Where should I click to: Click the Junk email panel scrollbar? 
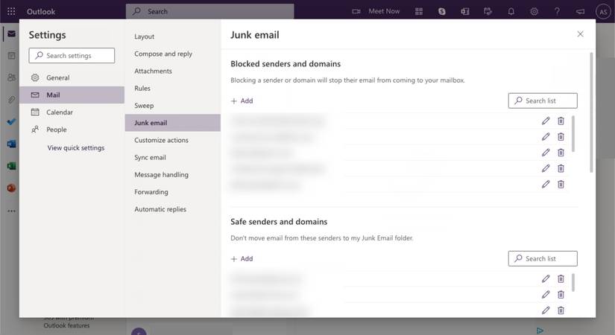point(591,112)
